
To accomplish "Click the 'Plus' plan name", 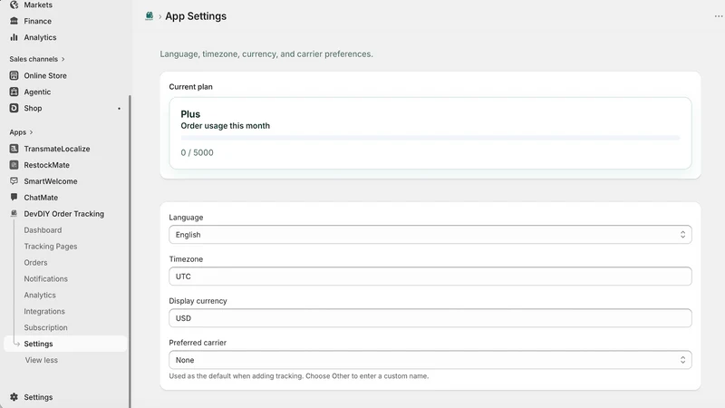I will pyautogui.click(x=190, y=114).
